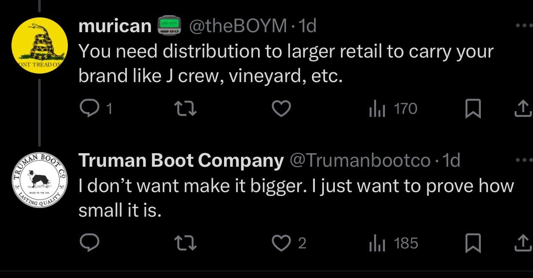The image size is (533, 278).
Task: Retweet murican's distribution tweet
Action: (185, 109)
